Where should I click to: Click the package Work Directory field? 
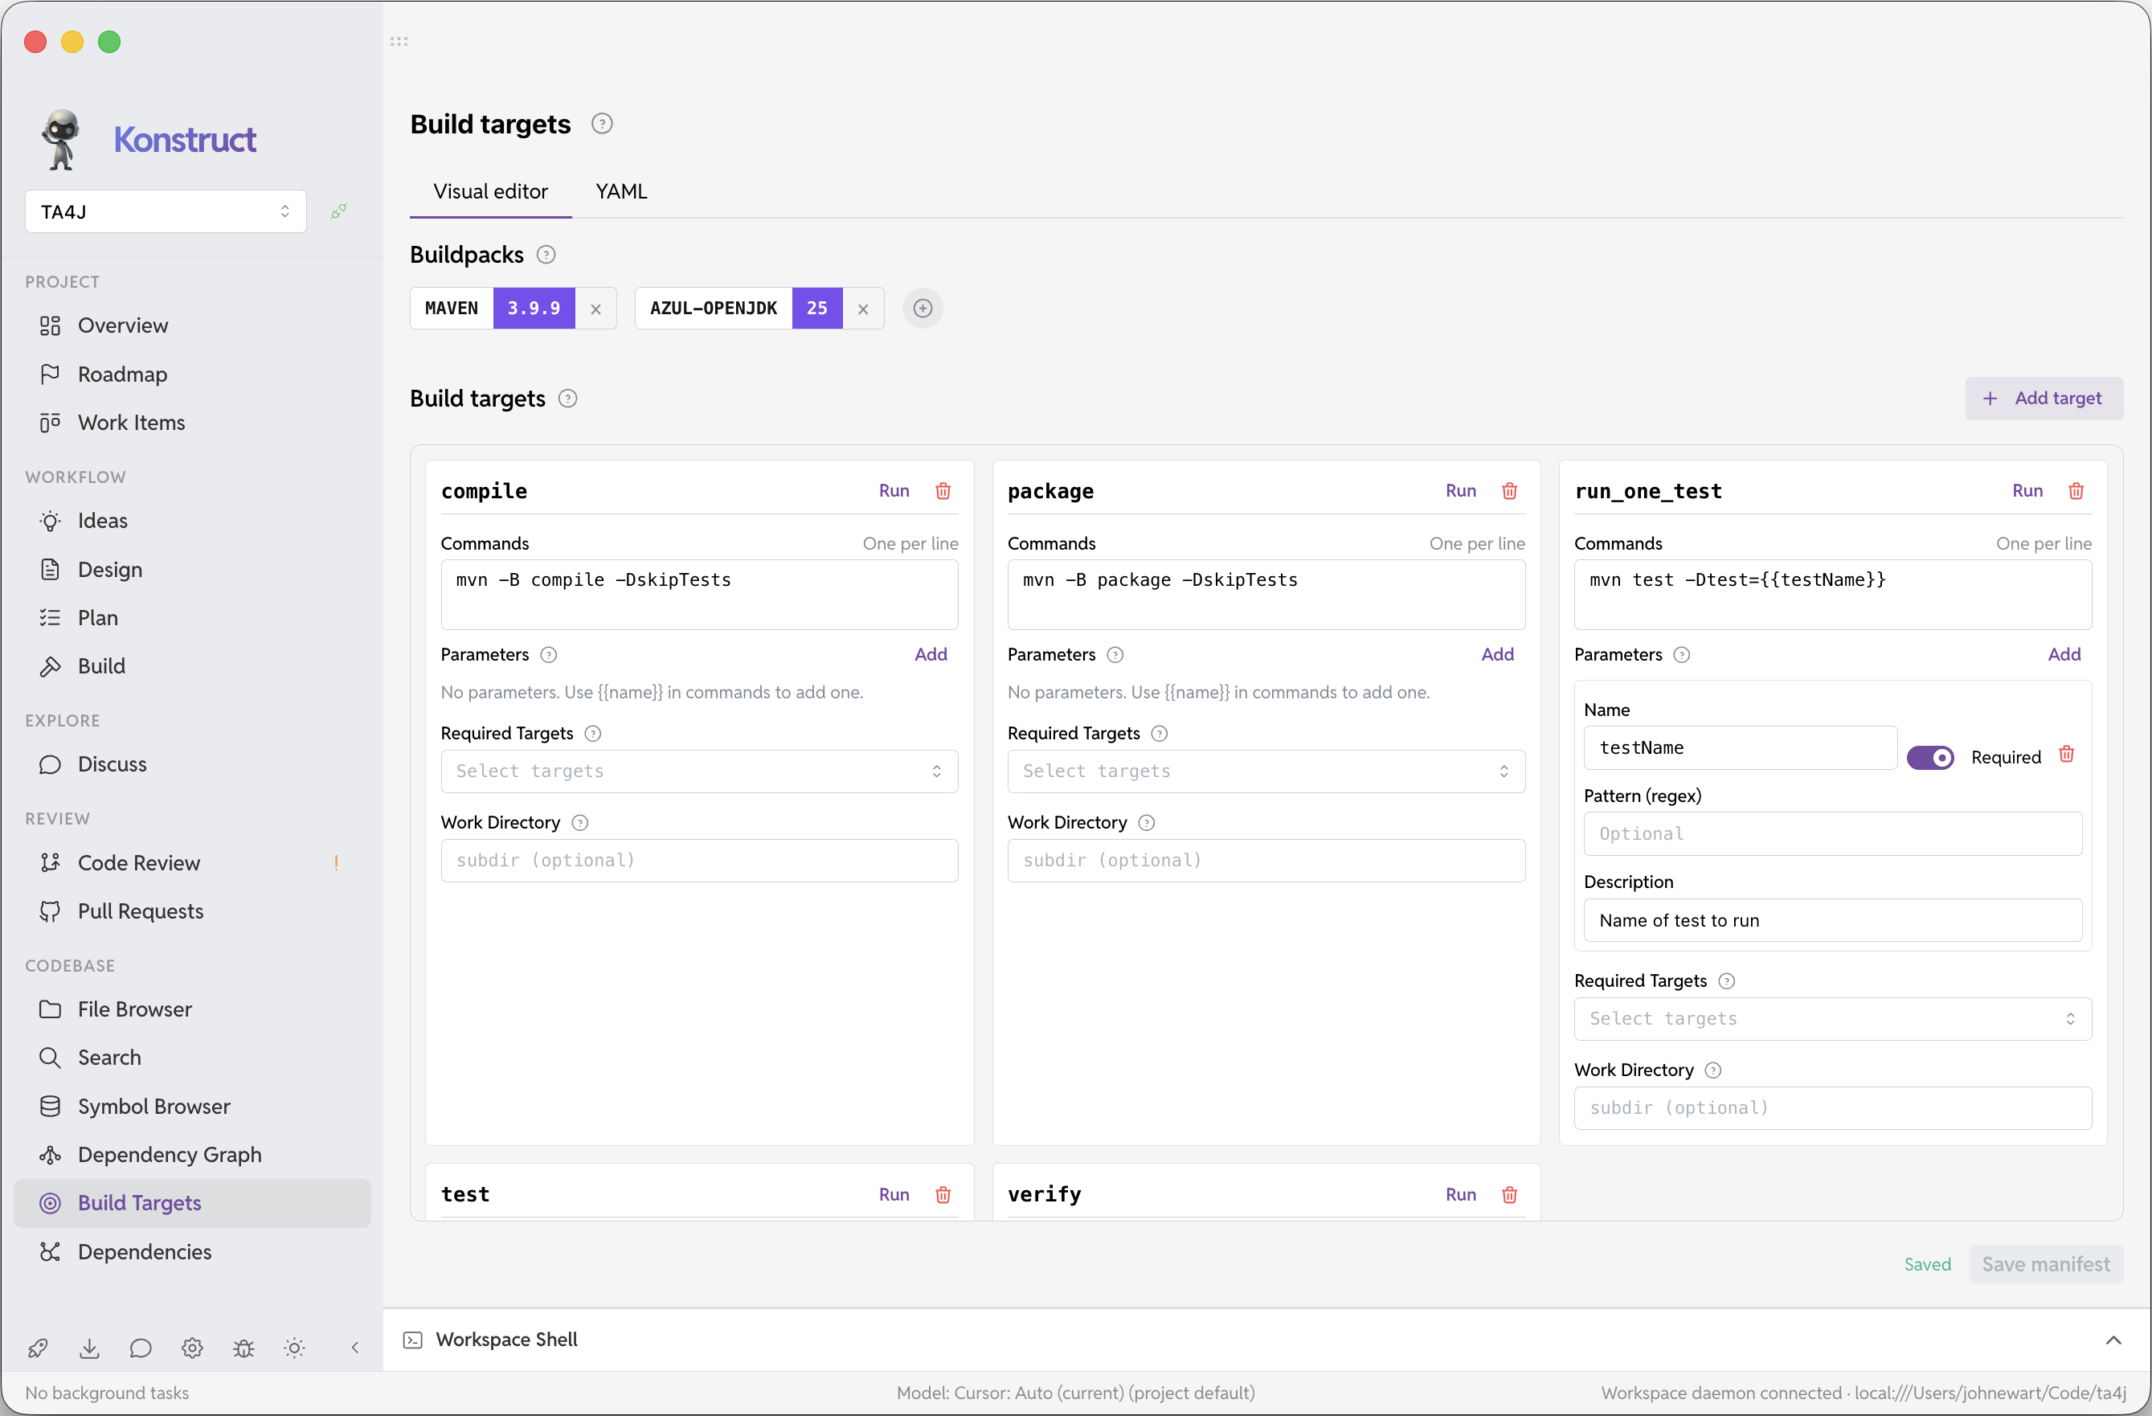[1266, 861]
